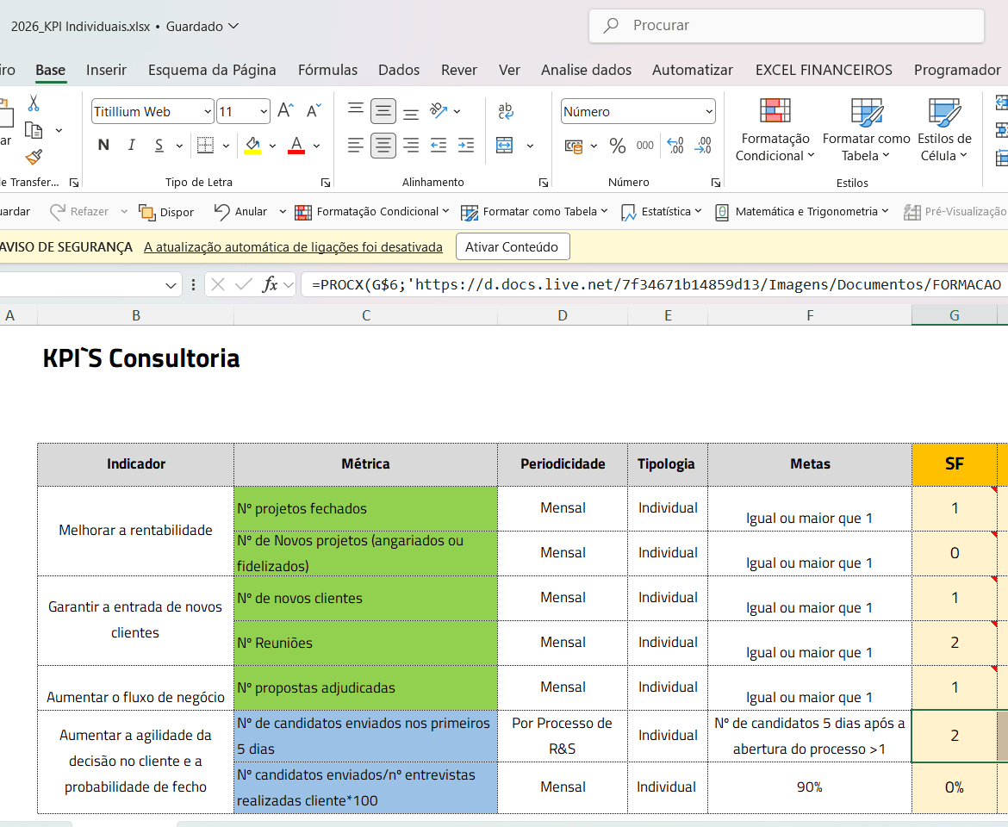Screen dimensions: 1008x827
Task: Select the cell 'Nº Reuniões'
Action: [x=366, y=644]
